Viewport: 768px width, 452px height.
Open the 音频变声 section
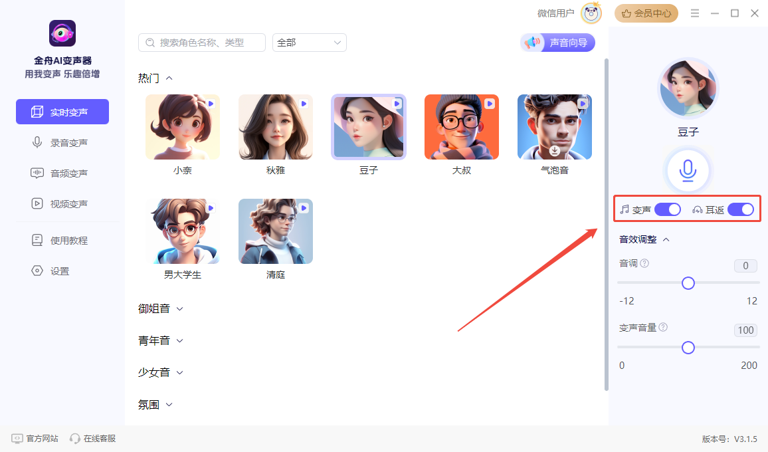tap(62, 173)
